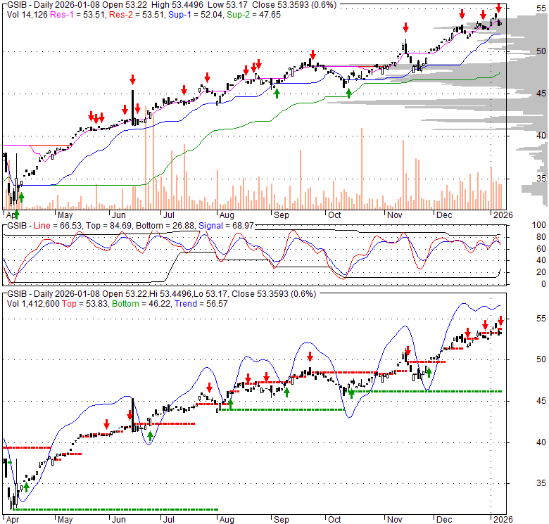The height and width of the screenshot is (524, 549).
Task: Click the blue 'Sup-1 = 52.04' label
Action: [x=196, y=15]
